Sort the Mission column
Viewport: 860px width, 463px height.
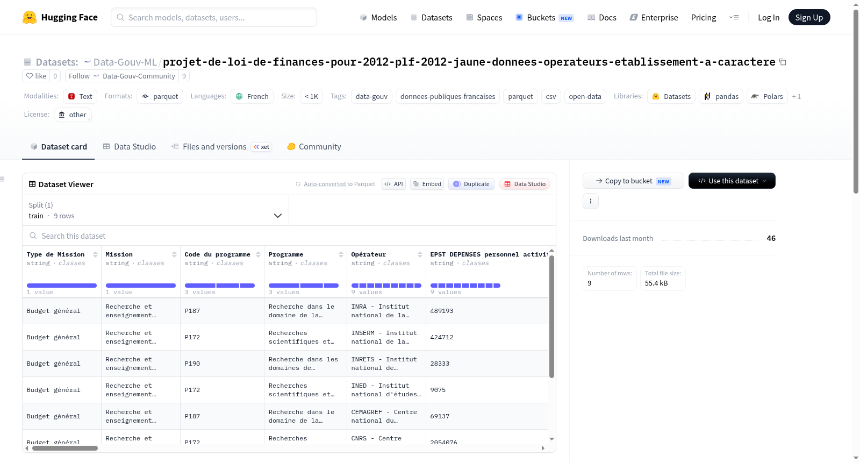pyautogui.click(x=174, y=254)
